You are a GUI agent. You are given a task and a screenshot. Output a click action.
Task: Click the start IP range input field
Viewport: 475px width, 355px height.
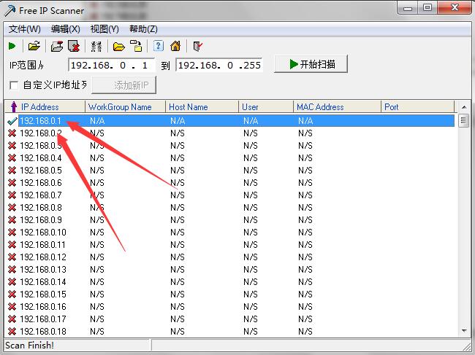pyautogui.click(x=111, y=65)
